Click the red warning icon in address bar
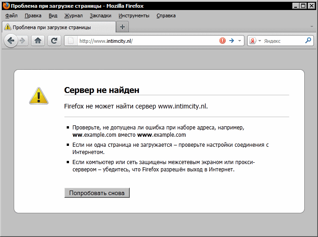318x237 pixels. pyautogui.click(x=223, y=41)
